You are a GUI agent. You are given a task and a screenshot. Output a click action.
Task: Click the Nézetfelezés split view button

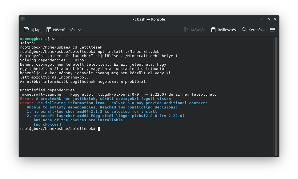click(x=61, y=30)
